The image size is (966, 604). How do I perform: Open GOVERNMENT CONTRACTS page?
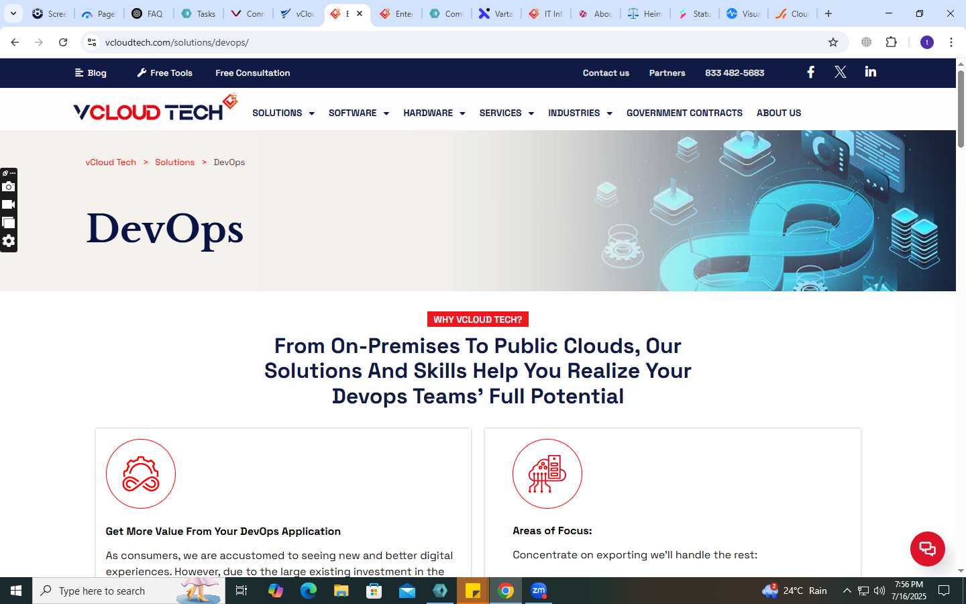(684, 113)
